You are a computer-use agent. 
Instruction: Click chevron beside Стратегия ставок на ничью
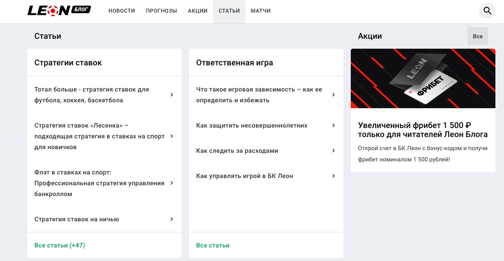click(x=172, y=219)
